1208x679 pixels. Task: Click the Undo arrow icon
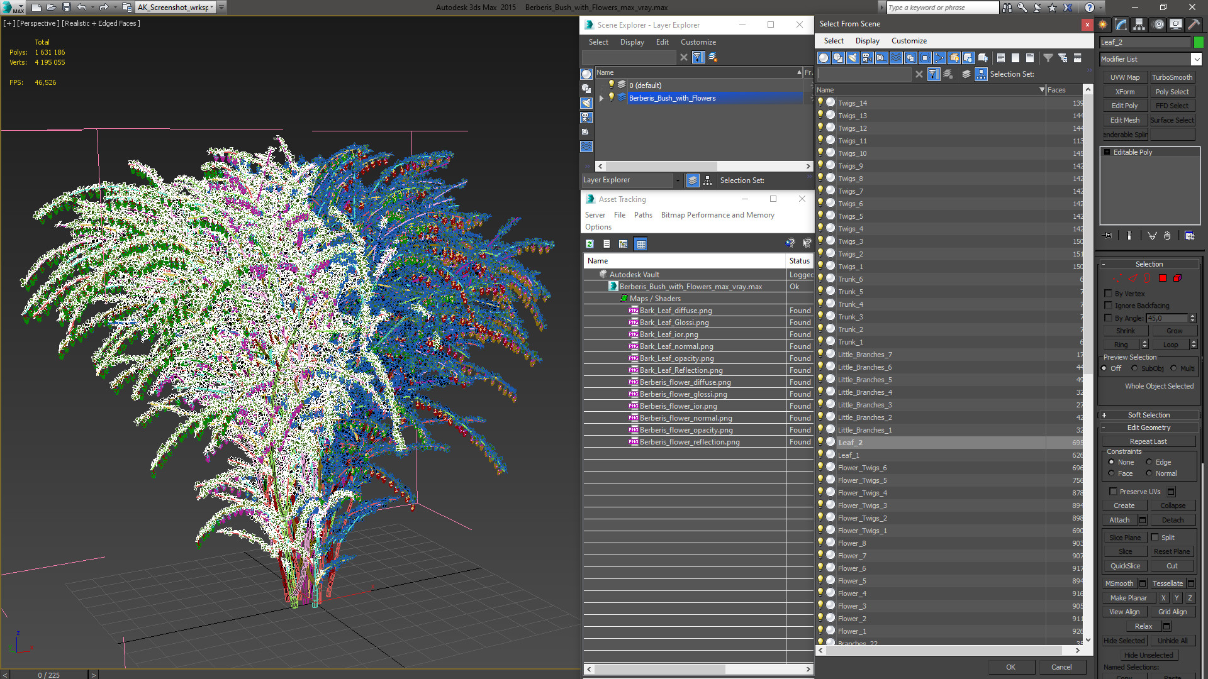[82, 8]
